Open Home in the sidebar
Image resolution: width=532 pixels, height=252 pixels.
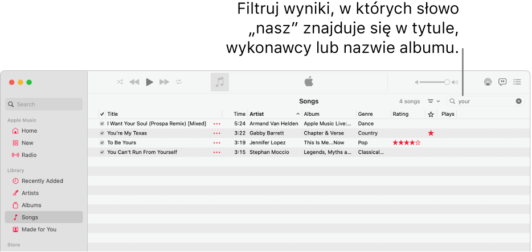(x=29, y=131)
